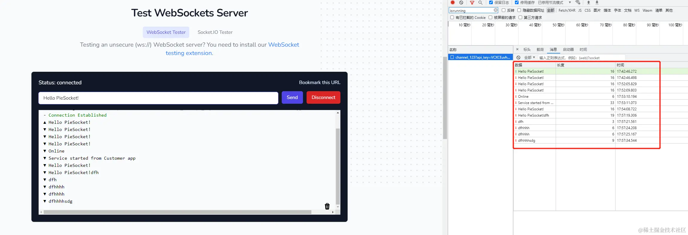This screenshot has width=688, height=235.
Task: Click the blue Send button
Action: click(292, 97)
